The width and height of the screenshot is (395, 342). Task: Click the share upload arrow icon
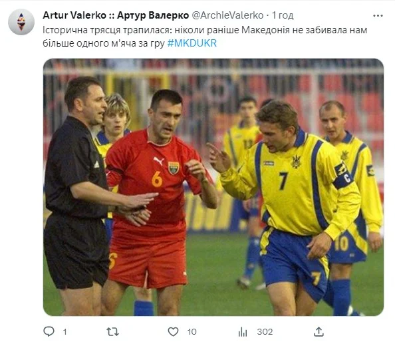319,331
